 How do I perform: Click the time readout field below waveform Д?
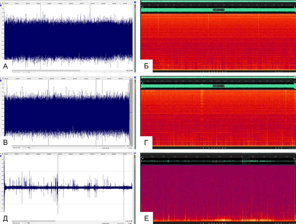pos(106,223)
